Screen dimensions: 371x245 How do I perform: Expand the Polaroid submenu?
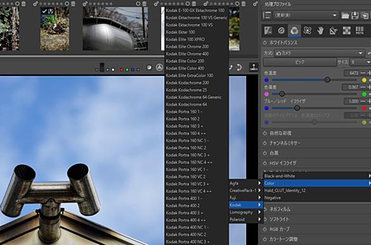[246, 220]
